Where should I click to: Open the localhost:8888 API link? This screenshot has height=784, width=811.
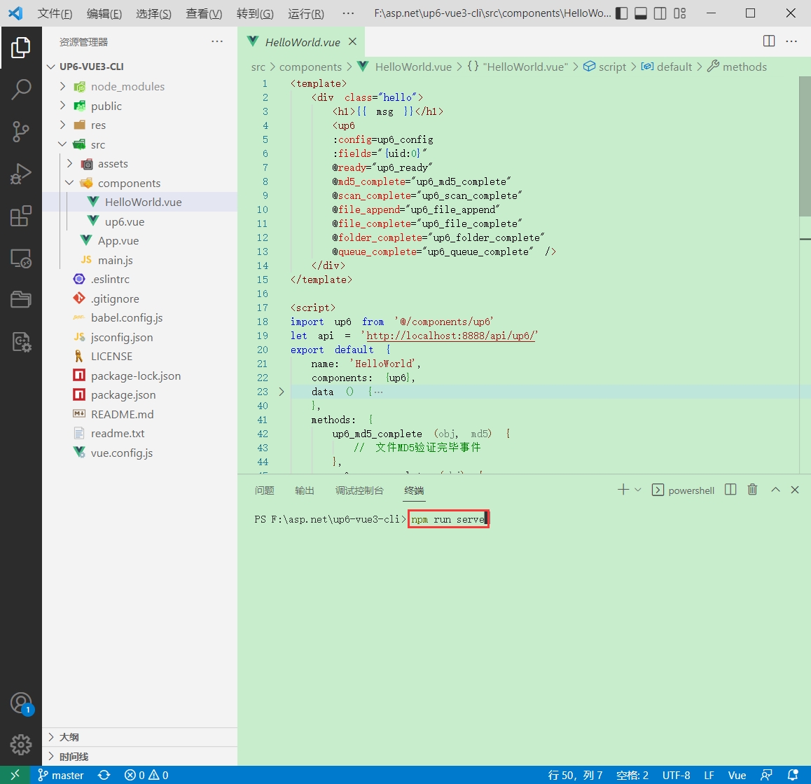(x=450, y=336)
